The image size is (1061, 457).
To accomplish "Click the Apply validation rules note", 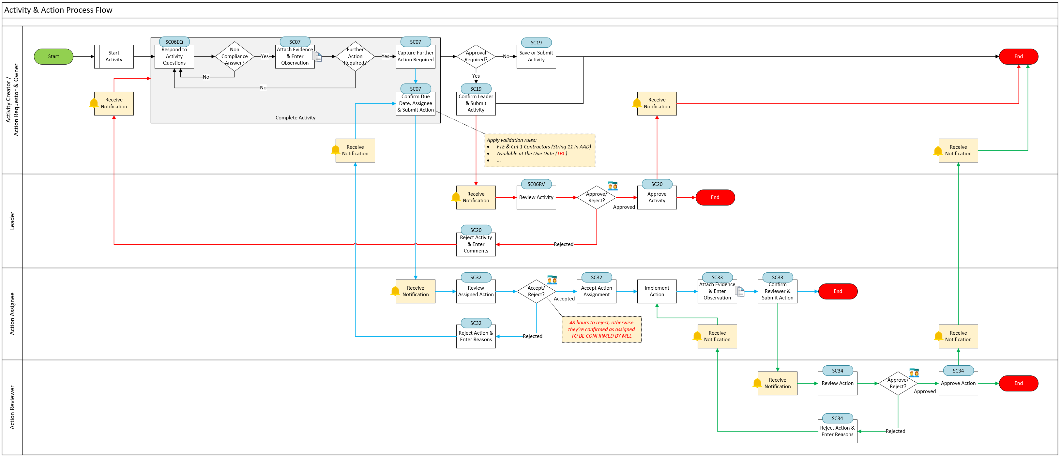I will (x=539, y=150).
